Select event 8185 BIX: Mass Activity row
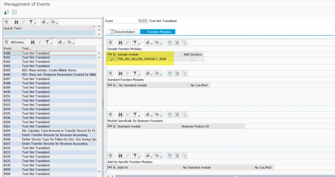This screenshot has height=177, width=335. [x=48, y=70]
